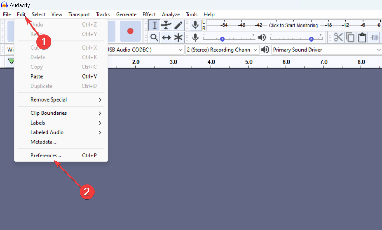Viewport: 382px width, 230px height.
Task: Open the Primary Sound Driver dropdown
Action: (x=327, y=50)
